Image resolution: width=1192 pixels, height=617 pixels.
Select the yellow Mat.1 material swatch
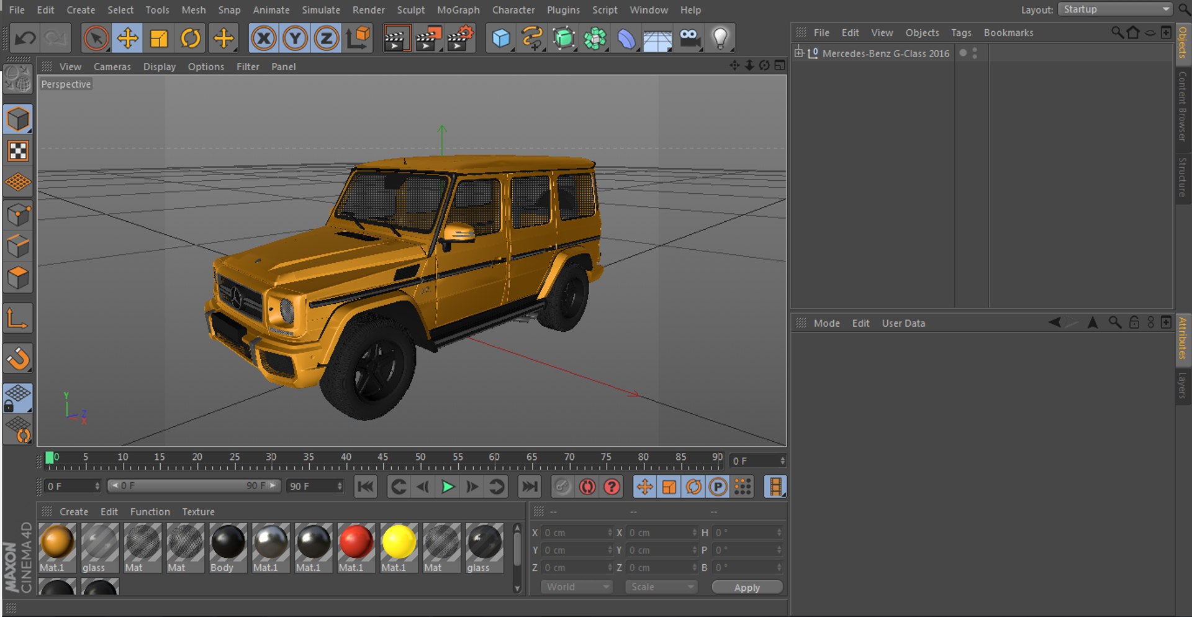(x=399, y=547)
